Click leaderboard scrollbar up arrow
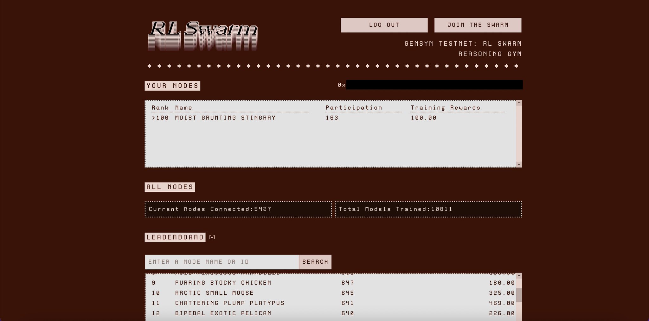This screenshot has height=321, width=649. [519, 276]
